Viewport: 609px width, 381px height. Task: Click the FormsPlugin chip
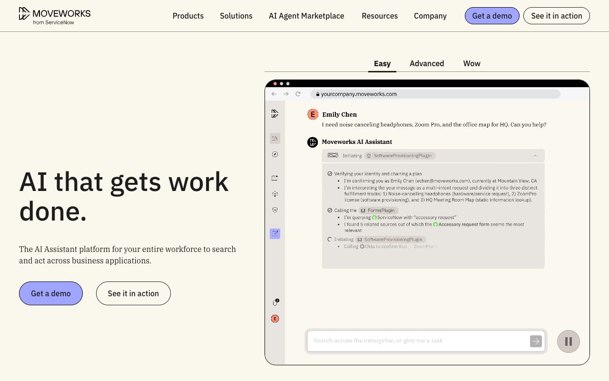pyautogui.click(x=378, y=210)
